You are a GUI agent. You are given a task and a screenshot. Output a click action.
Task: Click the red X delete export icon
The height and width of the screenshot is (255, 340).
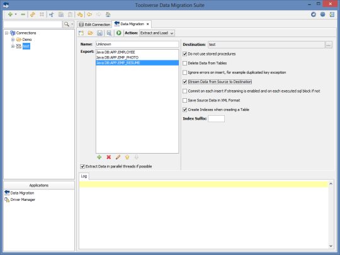pos(109,157)
